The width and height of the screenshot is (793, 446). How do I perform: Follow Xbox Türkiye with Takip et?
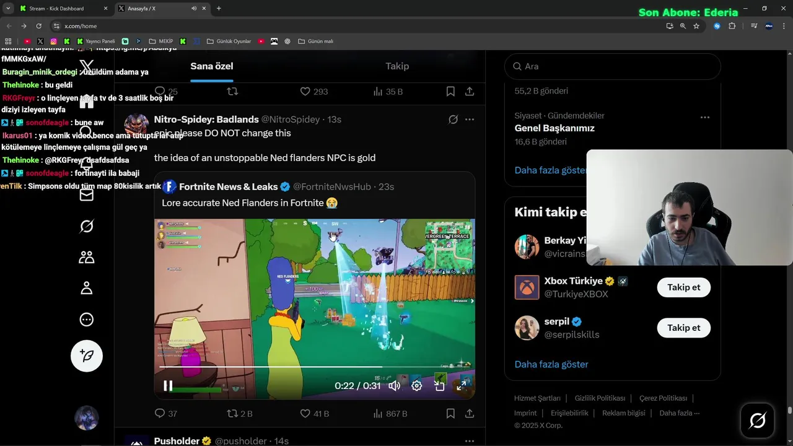tap(683, 287)
